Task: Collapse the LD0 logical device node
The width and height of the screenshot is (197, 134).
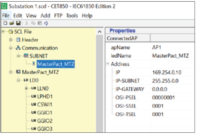Action: [18, 80]
